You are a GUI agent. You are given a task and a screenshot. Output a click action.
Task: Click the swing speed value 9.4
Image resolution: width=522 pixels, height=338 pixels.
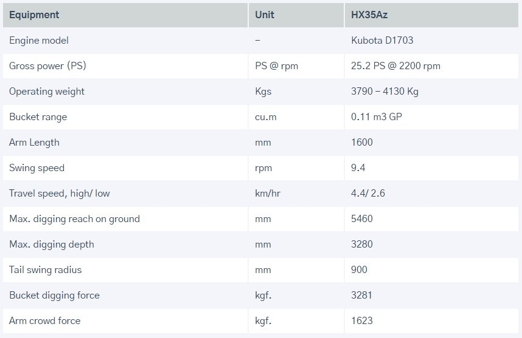click(358, 168)
